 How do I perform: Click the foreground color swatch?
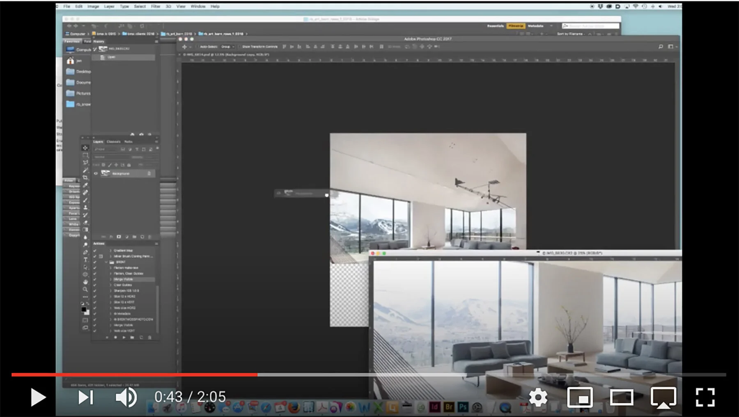click(x=84, y=310)
